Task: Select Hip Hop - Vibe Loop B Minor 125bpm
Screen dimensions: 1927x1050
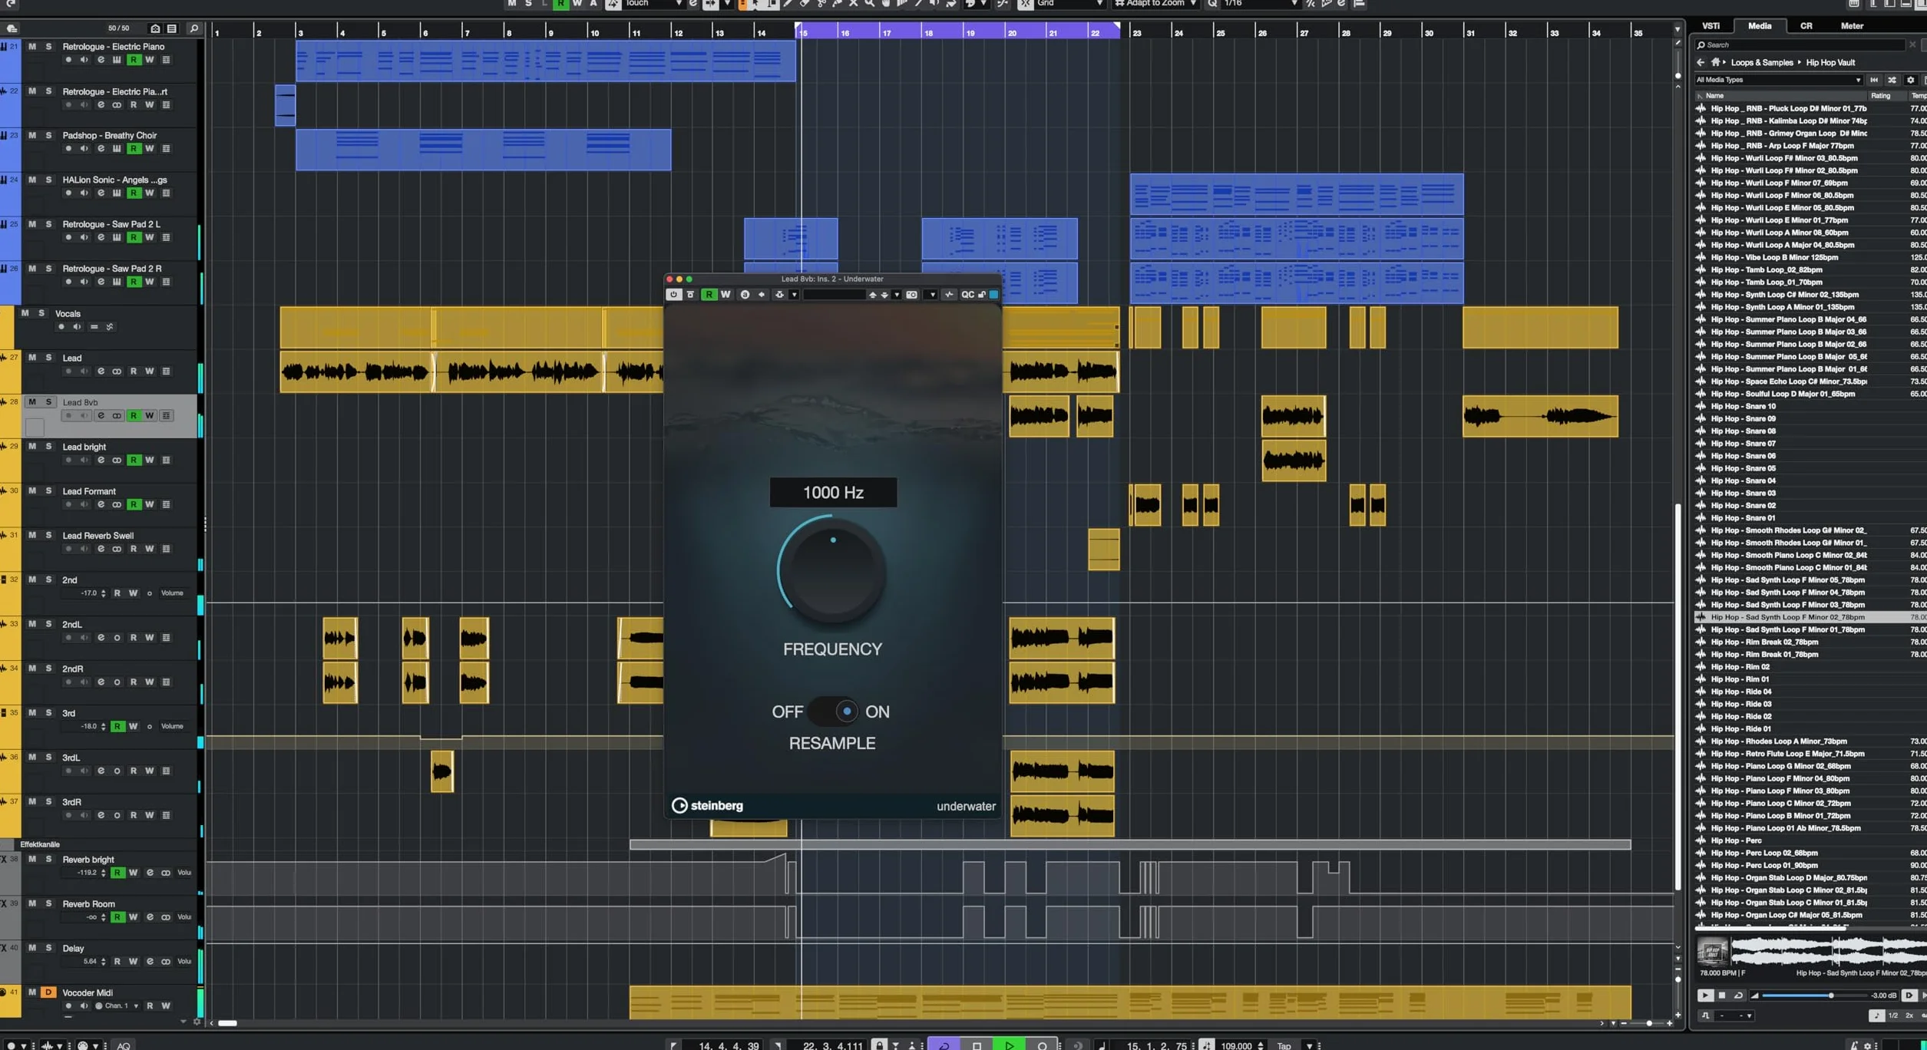Action: pos(1773,258)
